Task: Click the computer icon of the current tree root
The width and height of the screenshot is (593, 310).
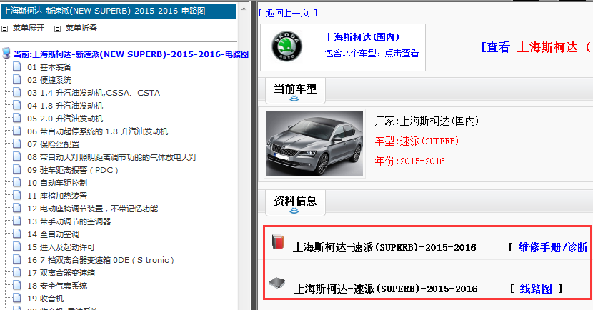Action: point(6,53)
